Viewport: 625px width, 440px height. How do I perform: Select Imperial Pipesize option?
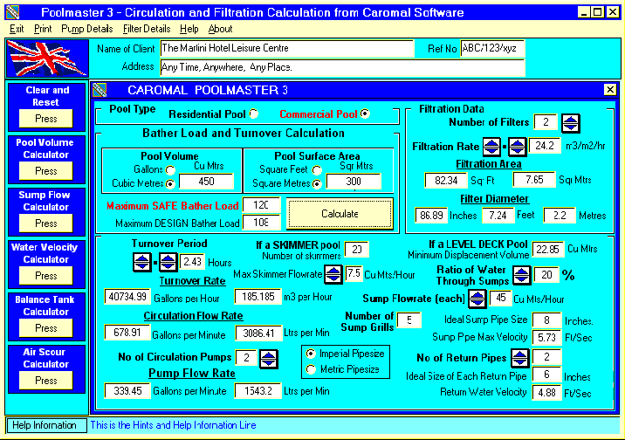pyautogui.click(x=311, y=354)
